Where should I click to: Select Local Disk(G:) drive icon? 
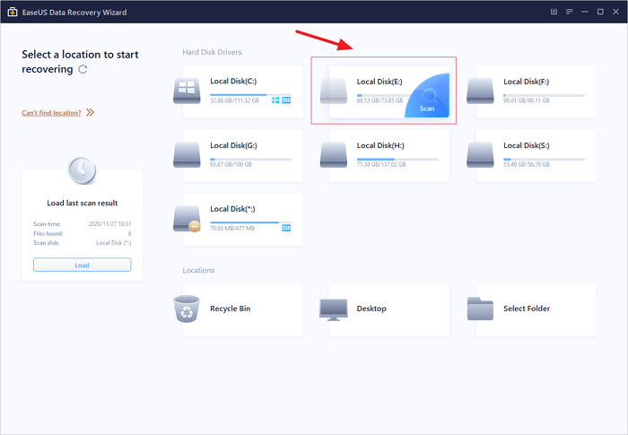(x=187, y=154)
